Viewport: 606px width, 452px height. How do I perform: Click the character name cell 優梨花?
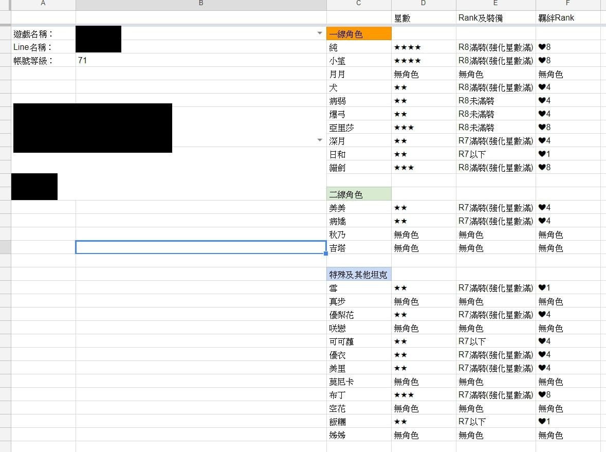pos(359,315)
